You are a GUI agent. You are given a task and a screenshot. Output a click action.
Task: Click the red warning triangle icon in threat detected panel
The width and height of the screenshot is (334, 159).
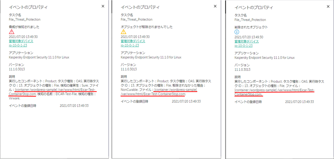[11, 32]
